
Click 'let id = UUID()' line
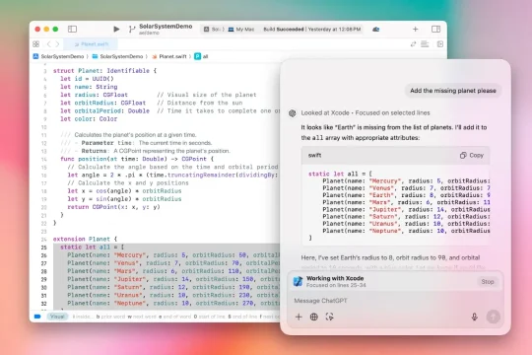pos(87,79)
